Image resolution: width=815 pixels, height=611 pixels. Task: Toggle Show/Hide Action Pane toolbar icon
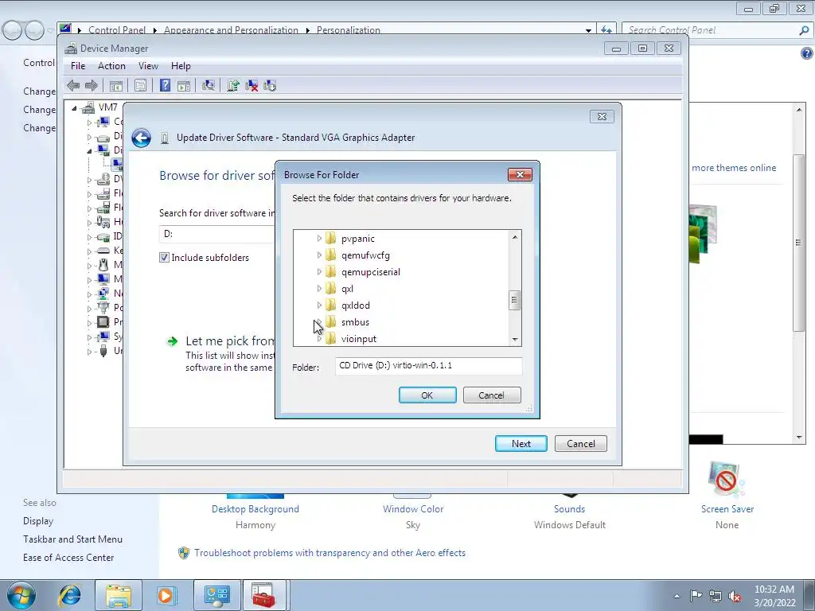[x=184, y=86]
